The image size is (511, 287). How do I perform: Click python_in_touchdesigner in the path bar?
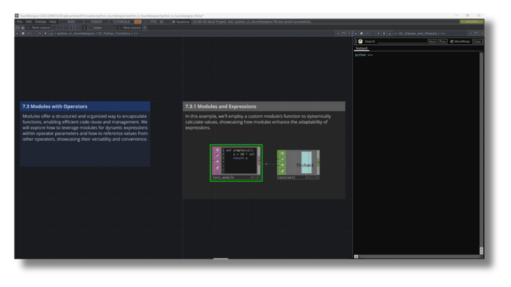pyautogui.click(x=76, y=33)
